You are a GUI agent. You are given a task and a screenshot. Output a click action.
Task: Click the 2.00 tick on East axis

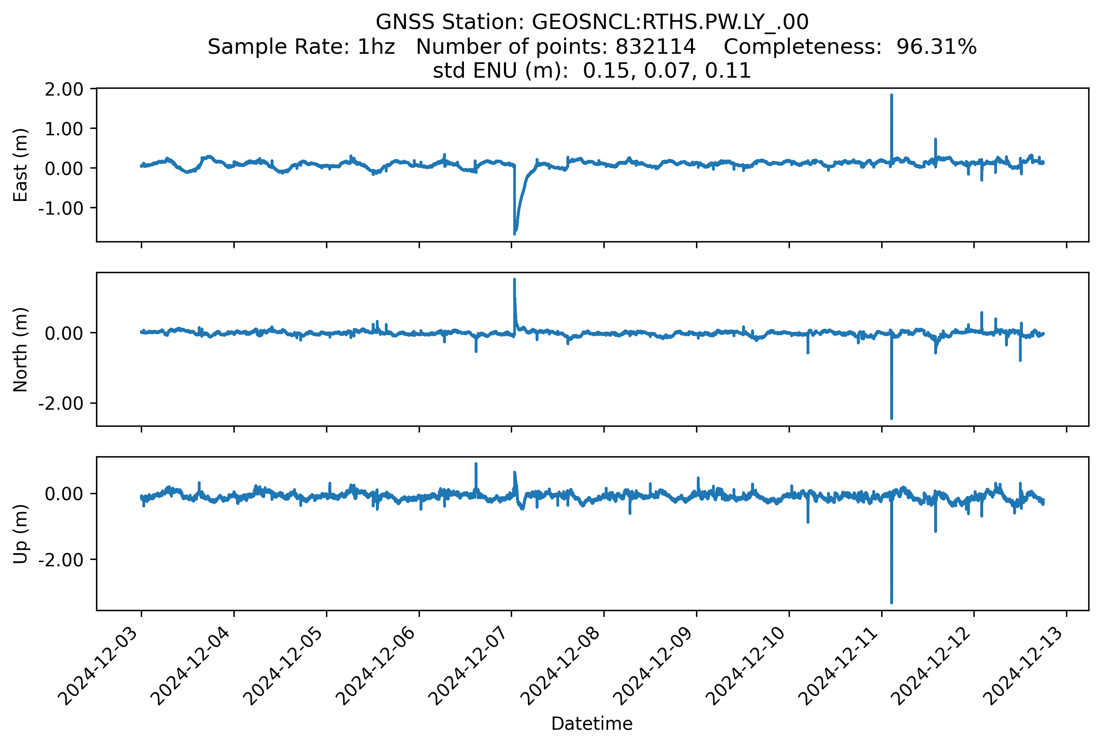[64, 90]
